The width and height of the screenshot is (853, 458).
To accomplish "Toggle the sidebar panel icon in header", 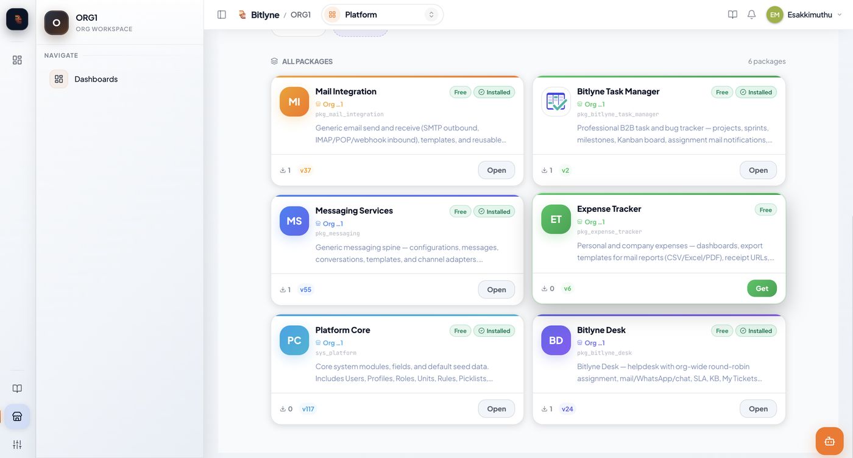I will point(222,15).
